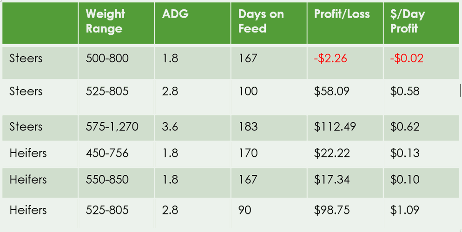Click the Days on Feed header
Image resolution: width=462 pixels, height=232 pixels.
pos(261,21)
